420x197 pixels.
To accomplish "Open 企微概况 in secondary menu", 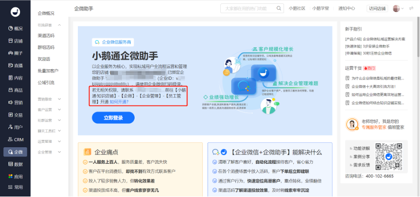I will tap(46, 13).
